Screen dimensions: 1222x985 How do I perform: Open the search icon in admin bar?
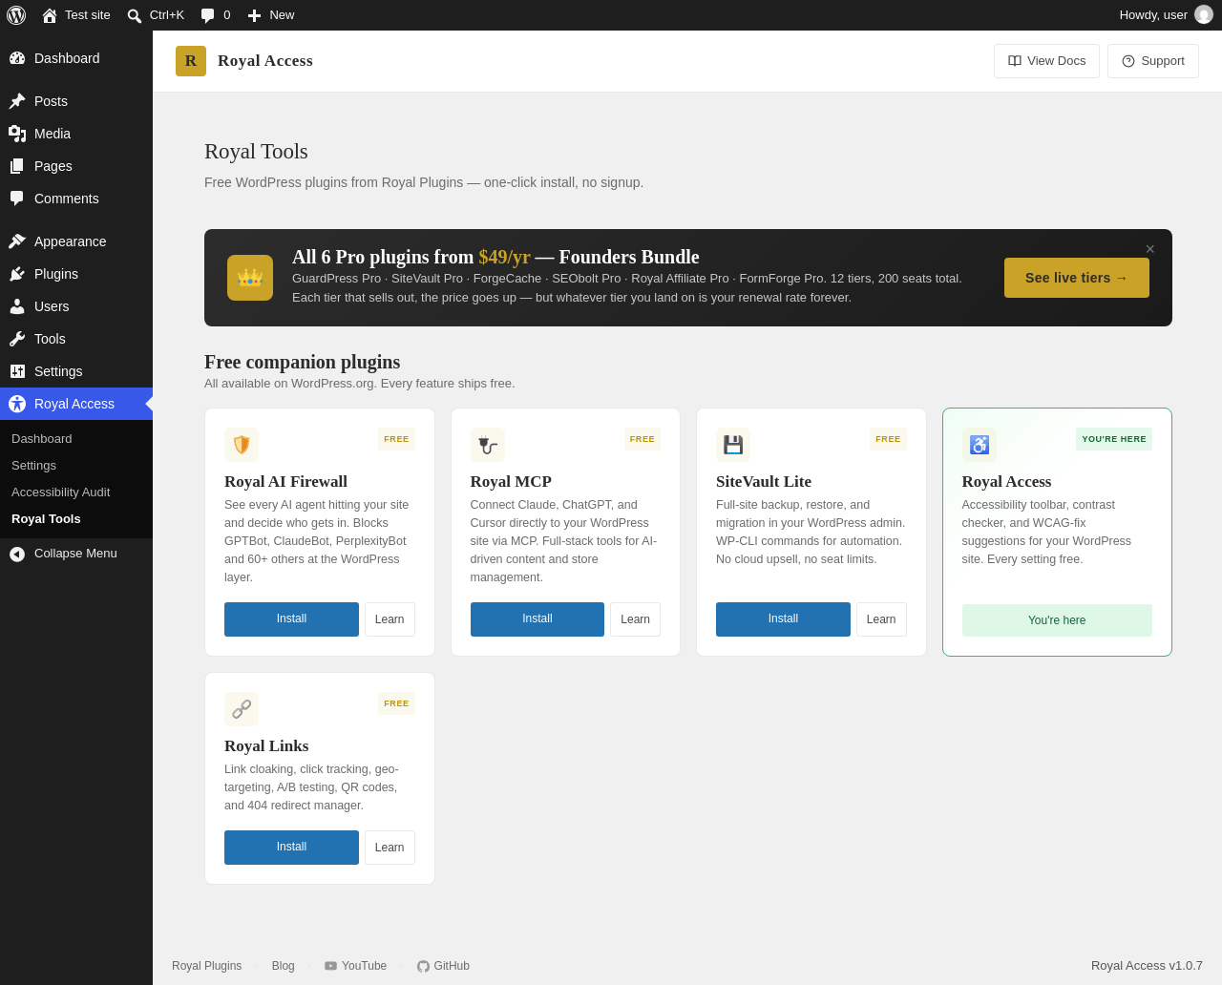pyautogui.click(x=135, y=15)
